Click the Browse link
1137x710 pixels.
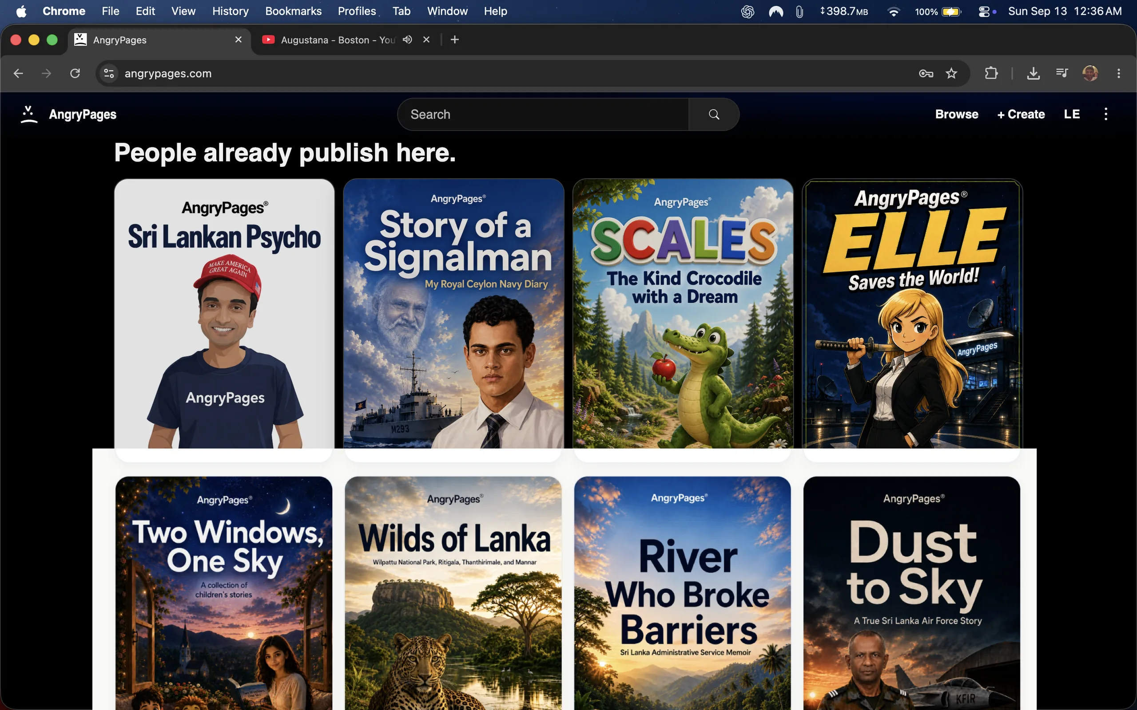pyautogui.click(x=957, y=114)
